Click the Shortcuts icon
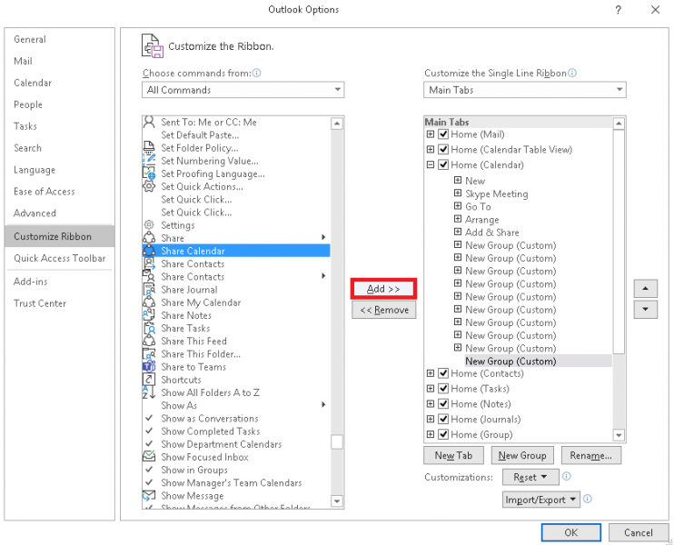This screenshot has height=545, width=674. point(149,380)
